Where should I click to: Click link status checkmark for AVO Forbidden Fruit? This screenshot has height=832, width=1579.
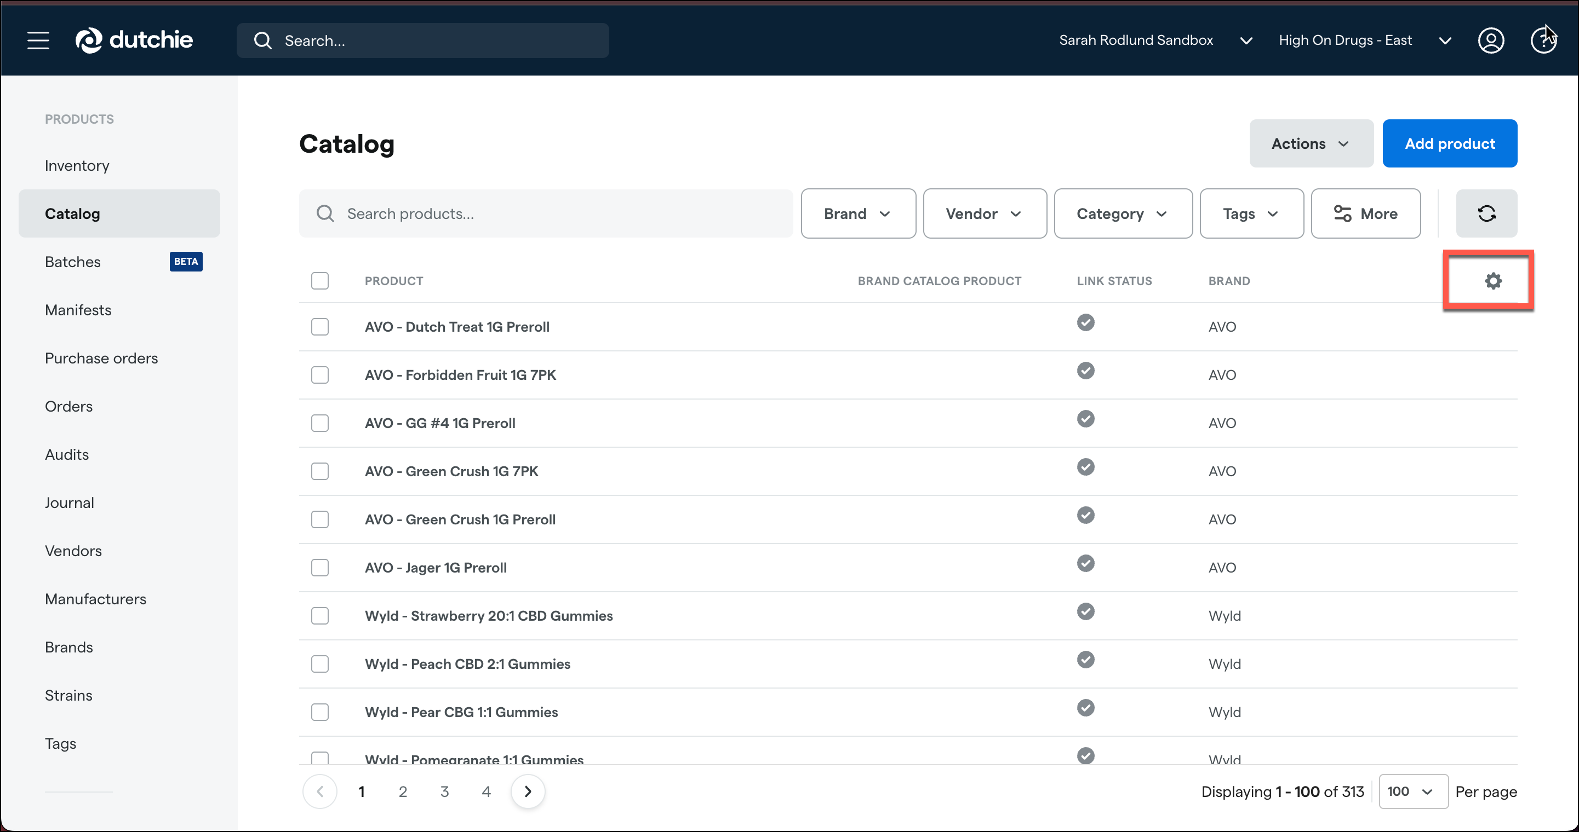[1085, 371]
